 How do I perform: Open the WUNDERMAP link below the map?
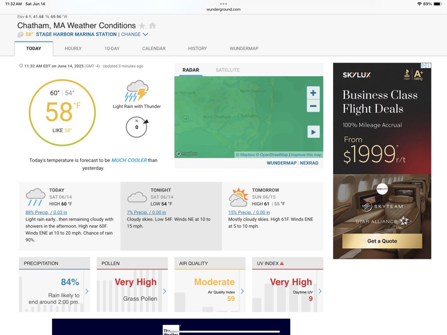pyautogui.click(x=282, y=163)
